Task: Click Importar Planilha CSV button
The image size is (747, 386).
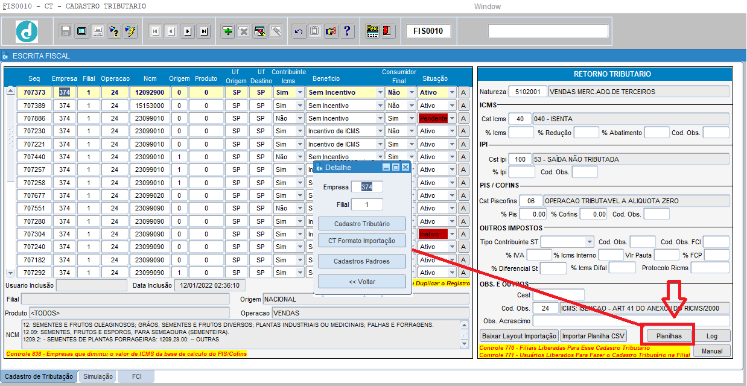Action: coord(593,336)
